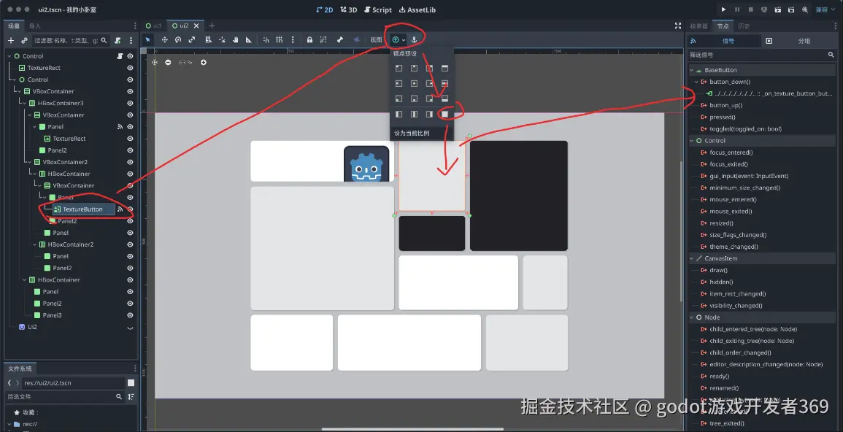
Task: Focus the 筛选信号 filter signals field
Action: click(761, 55)
